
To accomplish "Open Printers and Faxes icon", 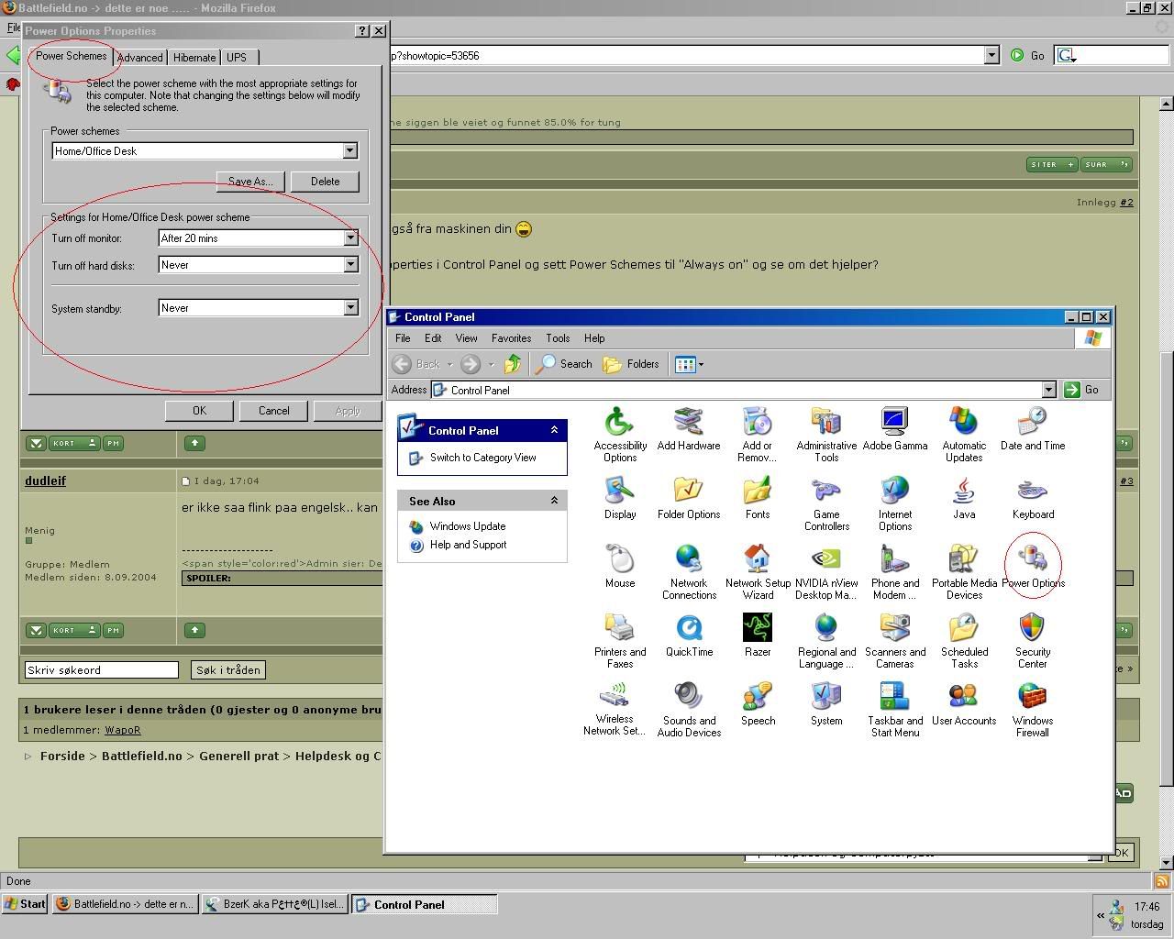I will (620, 641).
